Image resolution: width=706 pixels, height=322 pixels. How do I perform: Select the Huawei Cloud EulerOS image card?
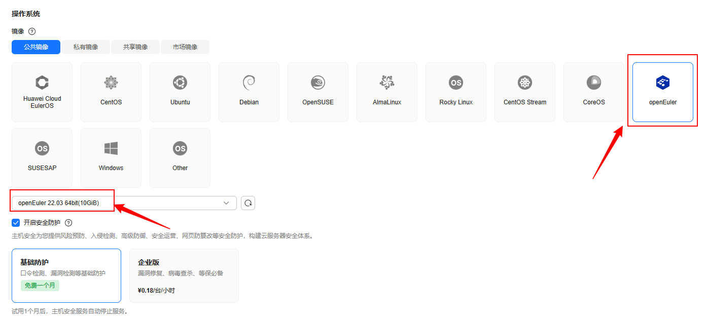tap(42, 92)
